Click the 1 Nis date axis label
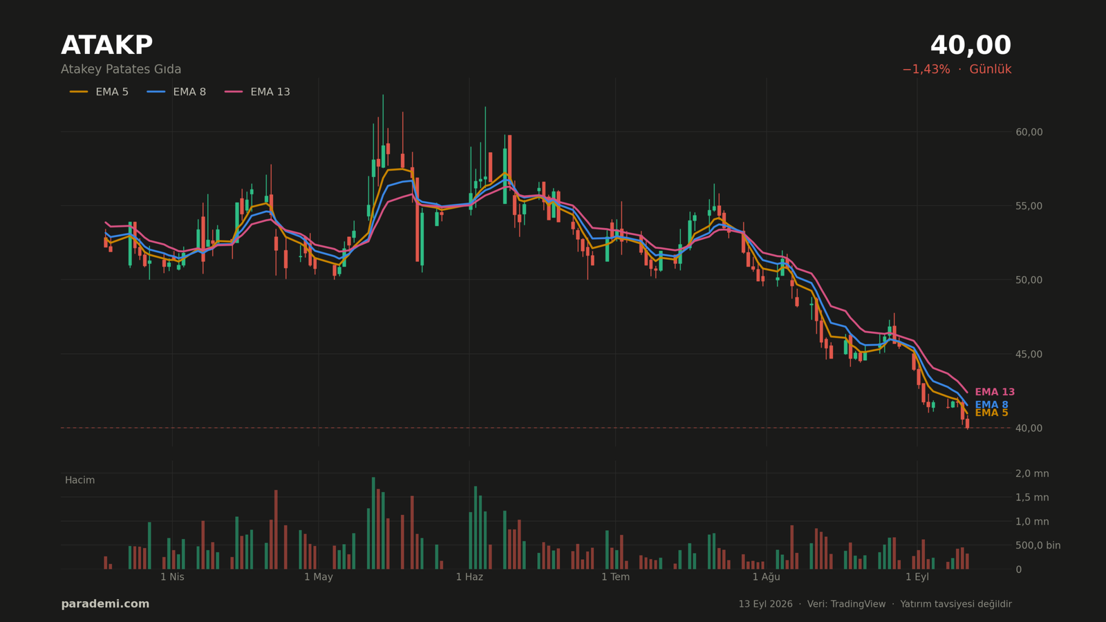This screenshot has width=1106, height=622. coord(172,577)
